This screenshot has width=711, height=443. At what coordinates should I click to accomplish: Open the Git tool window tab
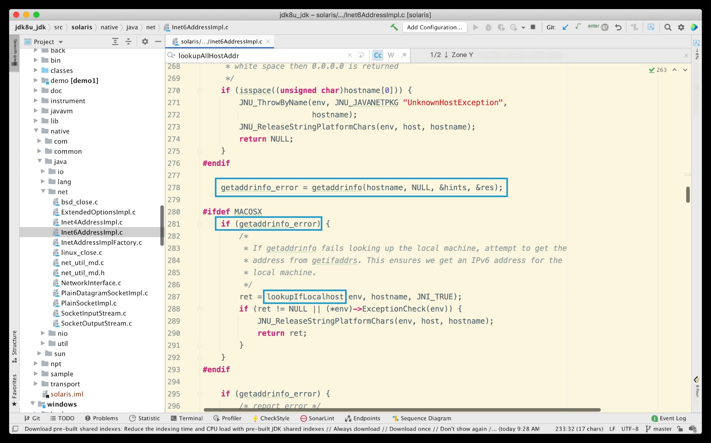32,418
